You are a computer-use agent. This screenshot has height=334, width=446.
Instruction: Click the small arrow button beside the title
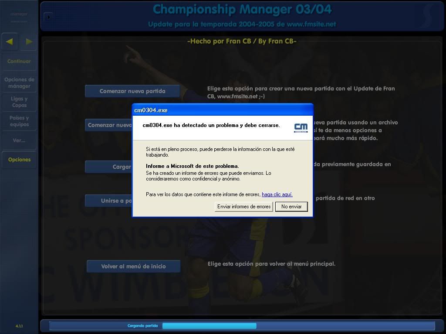pos(49,17)
